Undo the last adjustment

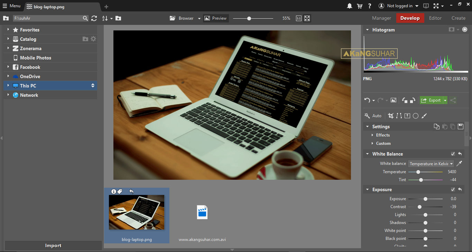point(367,100)
